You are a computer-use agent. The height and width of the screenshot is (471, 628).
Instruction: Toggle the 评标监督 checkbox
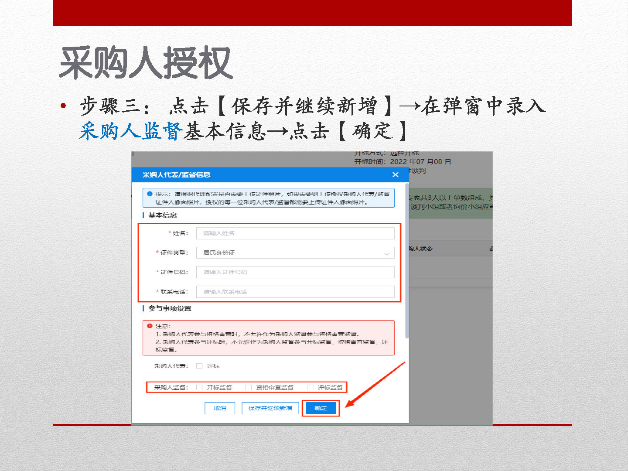point(310,387)
